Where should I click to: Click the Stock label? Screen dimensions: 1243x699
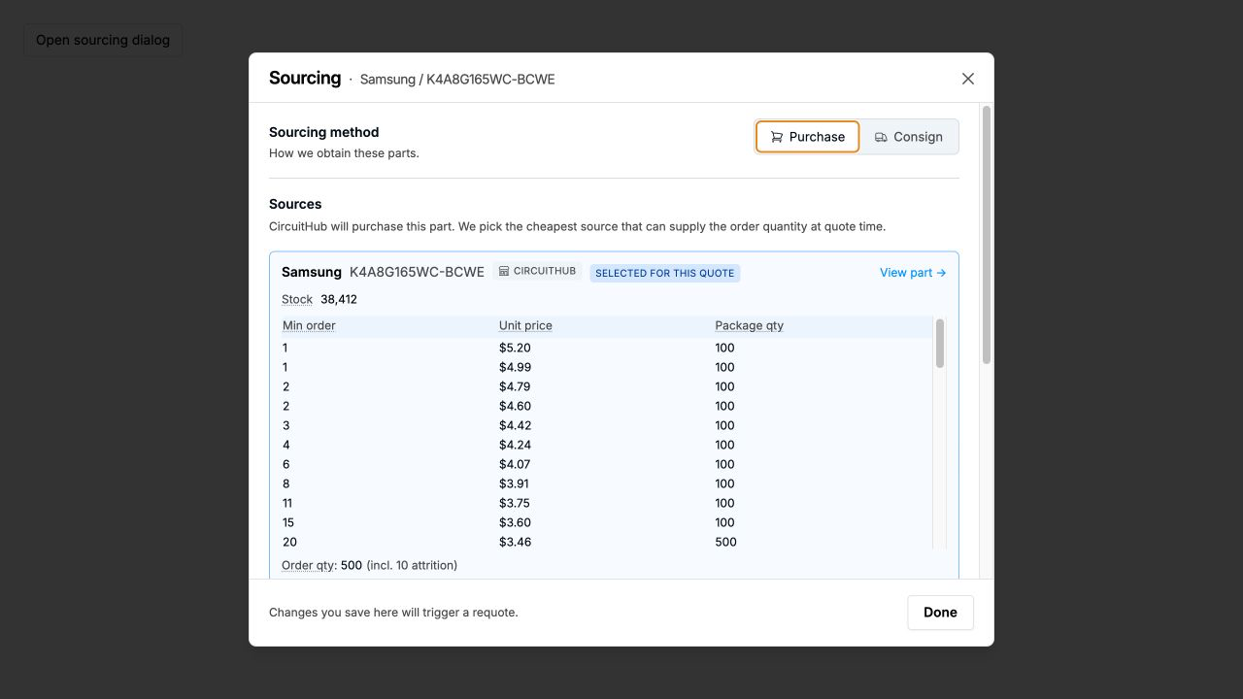pyautogui.click(x=297, y=299)
